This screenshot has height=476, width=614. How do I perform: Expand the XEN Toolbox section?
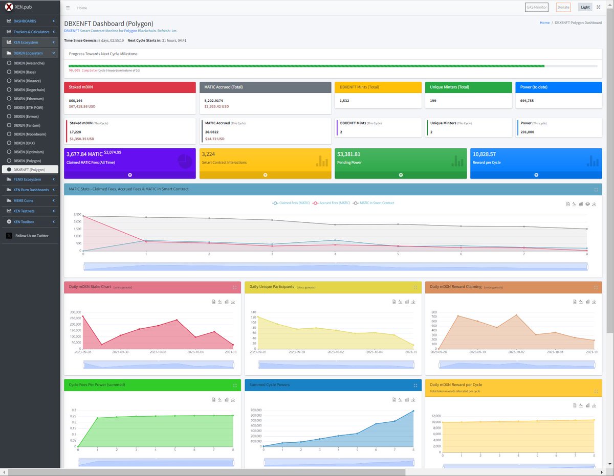[30, 221]
